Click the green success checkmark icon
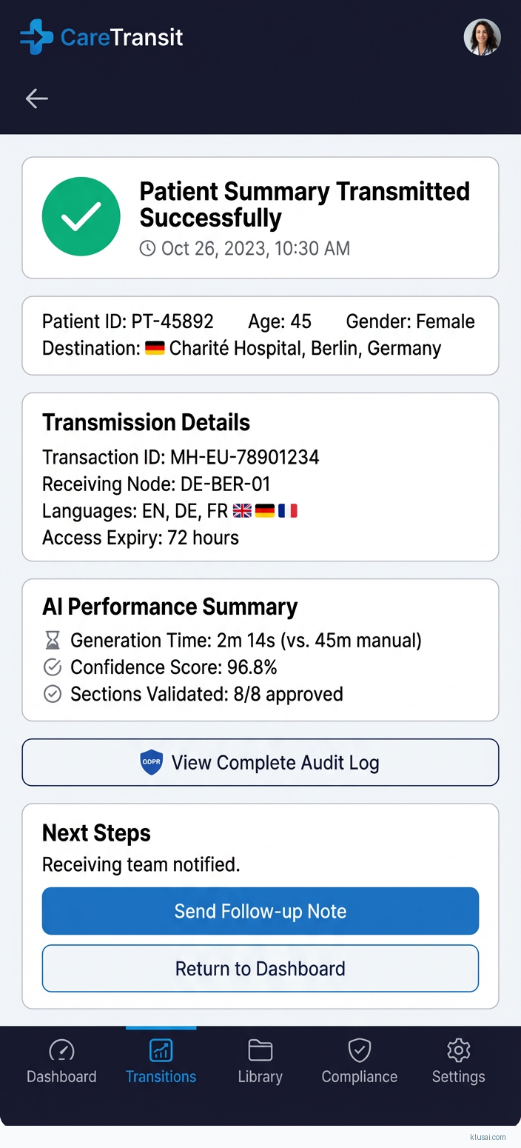This screenshot has height=1148, width=521. (81, 216)
